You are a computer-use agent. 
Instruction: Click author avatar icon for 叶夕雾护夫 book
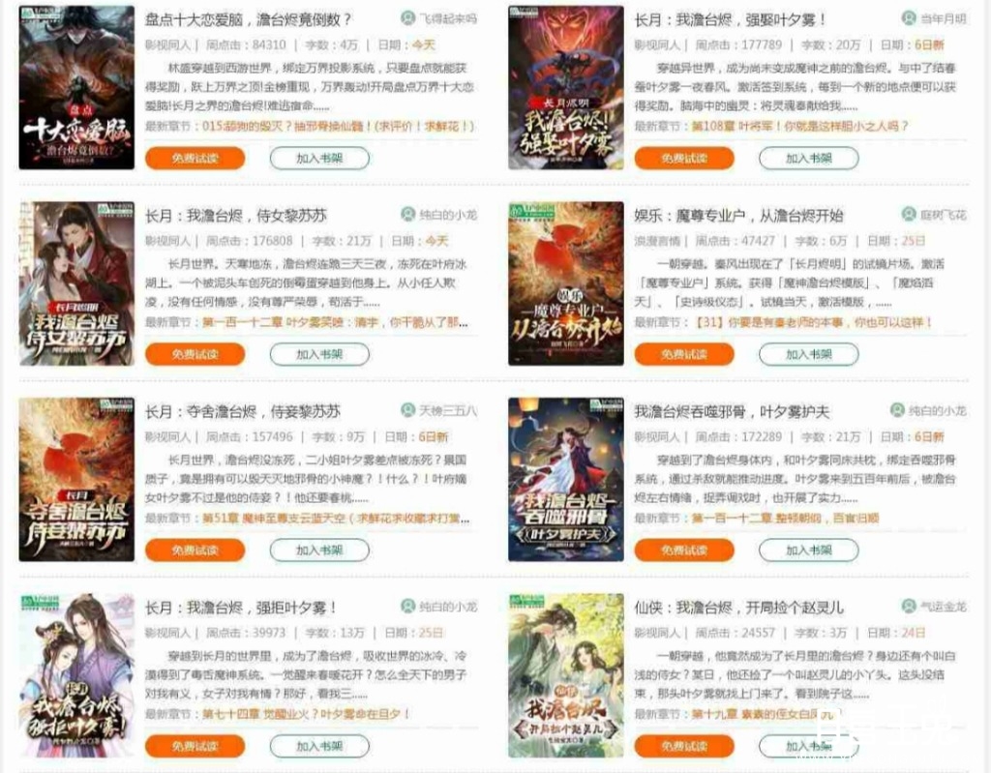click(897, 410)
